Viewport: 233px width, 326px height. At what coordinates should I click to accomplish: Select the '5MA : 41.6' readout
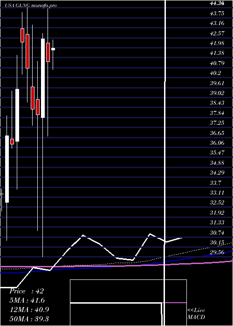(27, 300)
